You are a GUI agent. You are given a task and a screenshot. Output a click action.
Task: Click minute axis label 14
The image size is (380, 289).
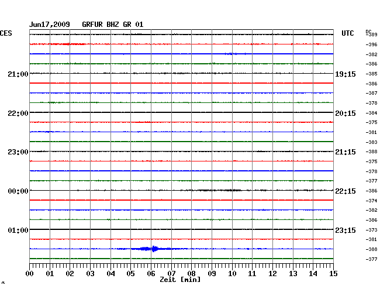313,274
